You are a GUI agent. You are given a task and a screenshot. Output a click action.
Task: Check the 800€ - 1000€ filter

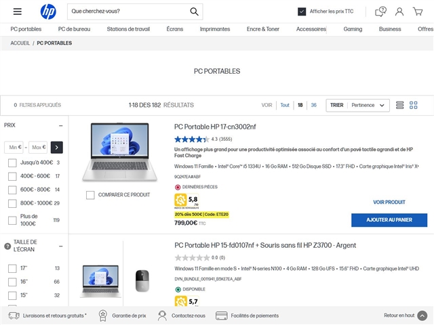point(12,203)
